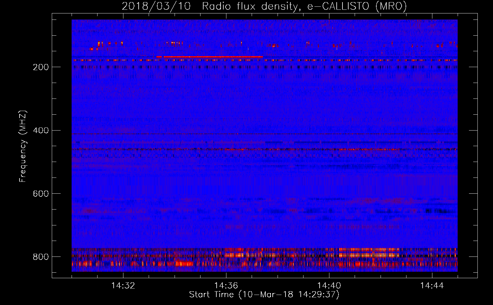This screenshot has height=305, width=493.
Task: Click the 14:44 time tick label
Action: click(432, 285)
